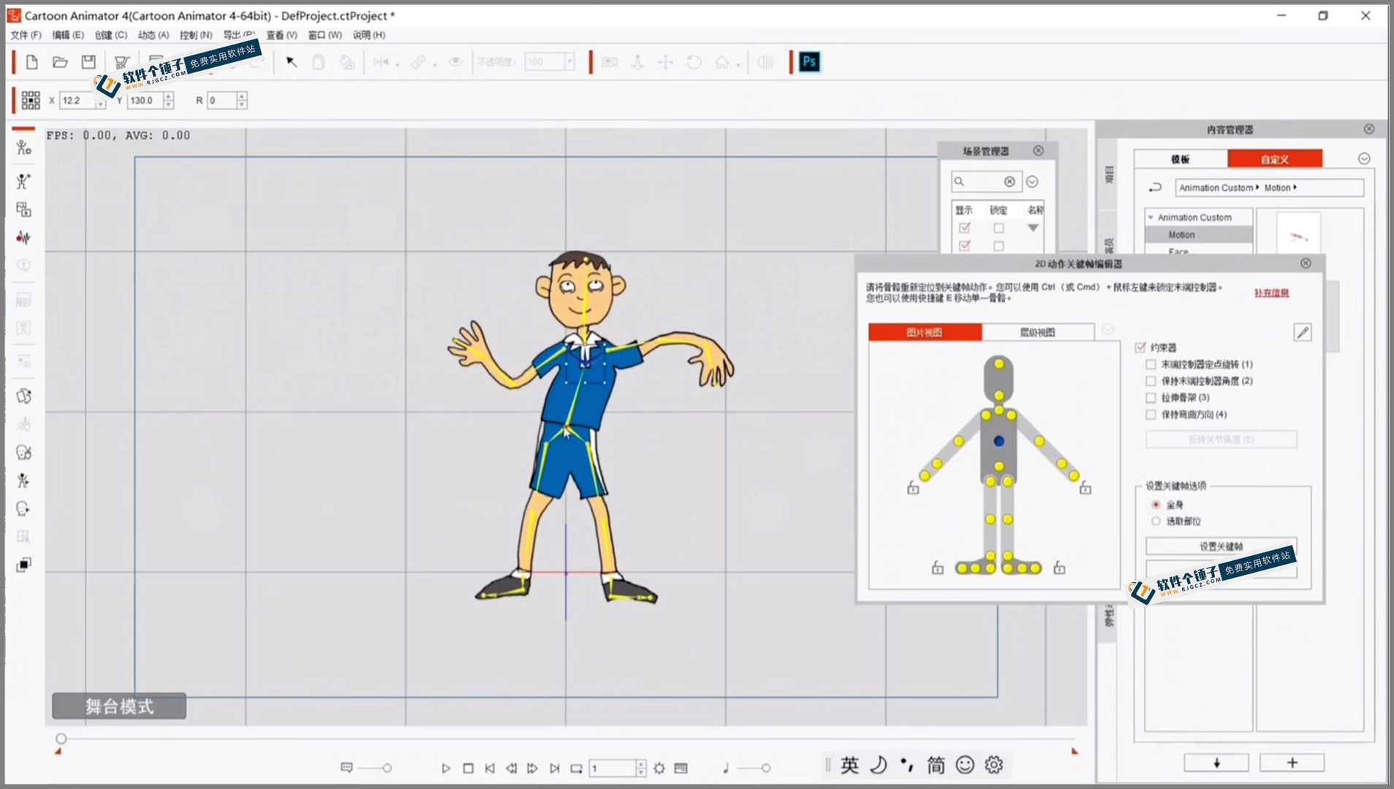This screenshot has height=789, width=1394.
Task: Click the pencil edit icon in keyframe editor
Action: (1303, 332)
